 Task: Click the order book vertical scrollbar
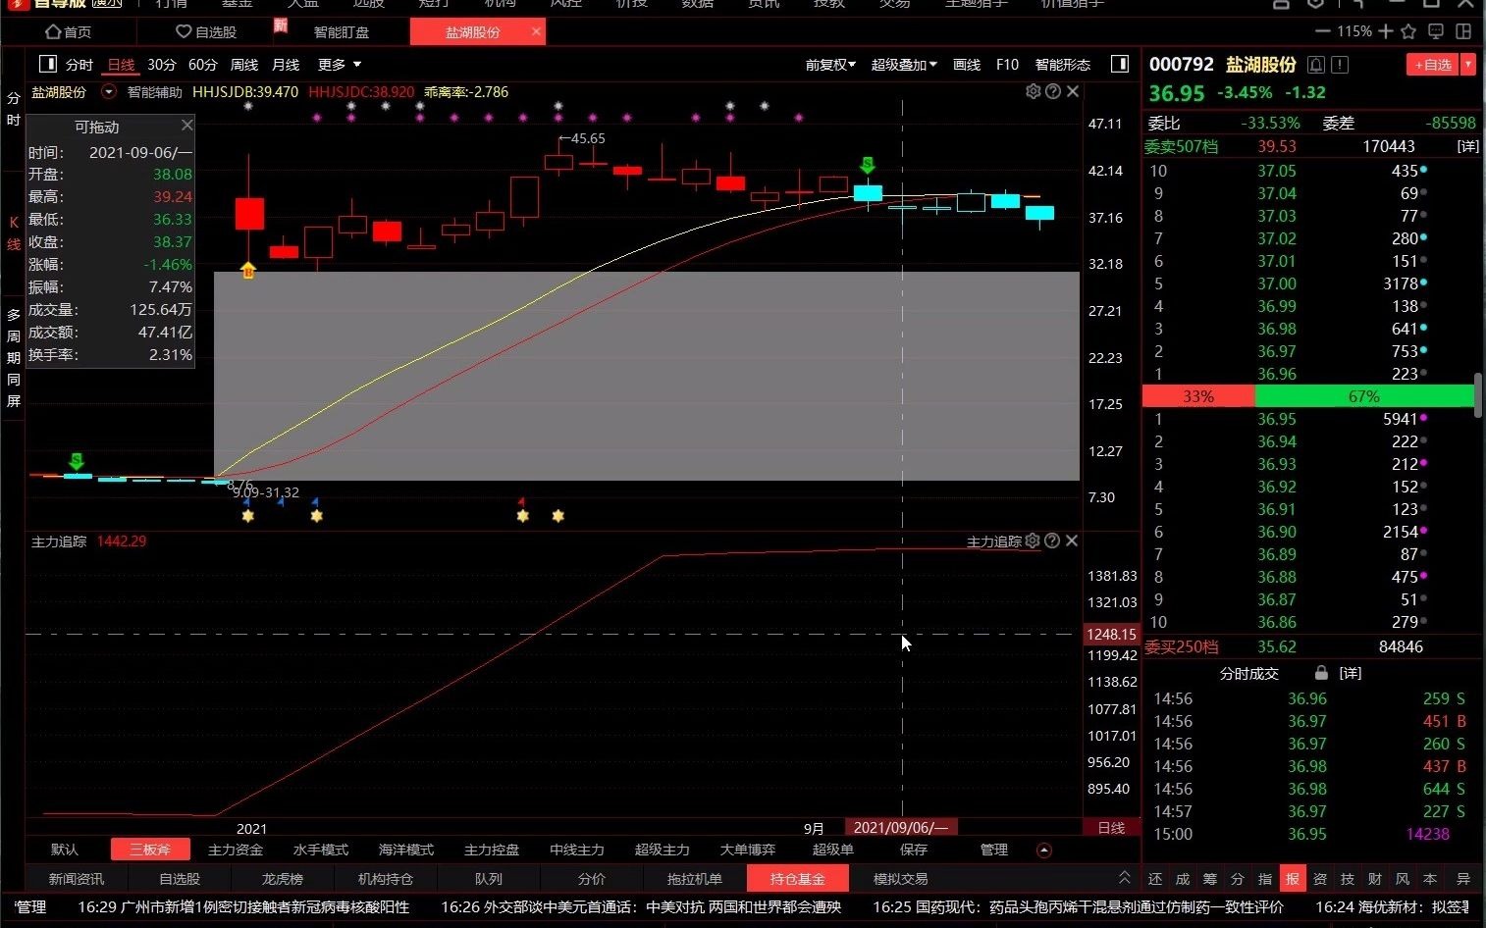tap(1478, 395)
